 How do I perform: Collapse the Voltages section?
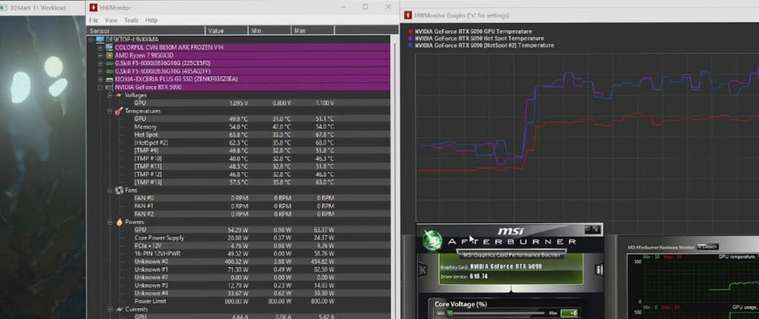(x=110, y=95)
